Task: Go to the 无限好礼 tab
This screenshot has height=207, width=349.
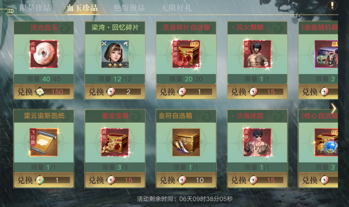Action: [x=176, y=8]
